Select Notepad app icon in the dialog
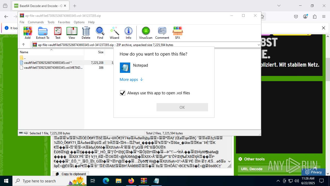330x186 pixels. pos(125,68)
